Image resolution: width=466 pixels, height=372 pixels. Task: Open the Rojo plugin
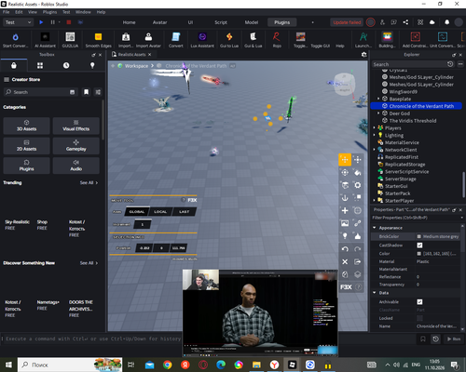pos(277,40)
